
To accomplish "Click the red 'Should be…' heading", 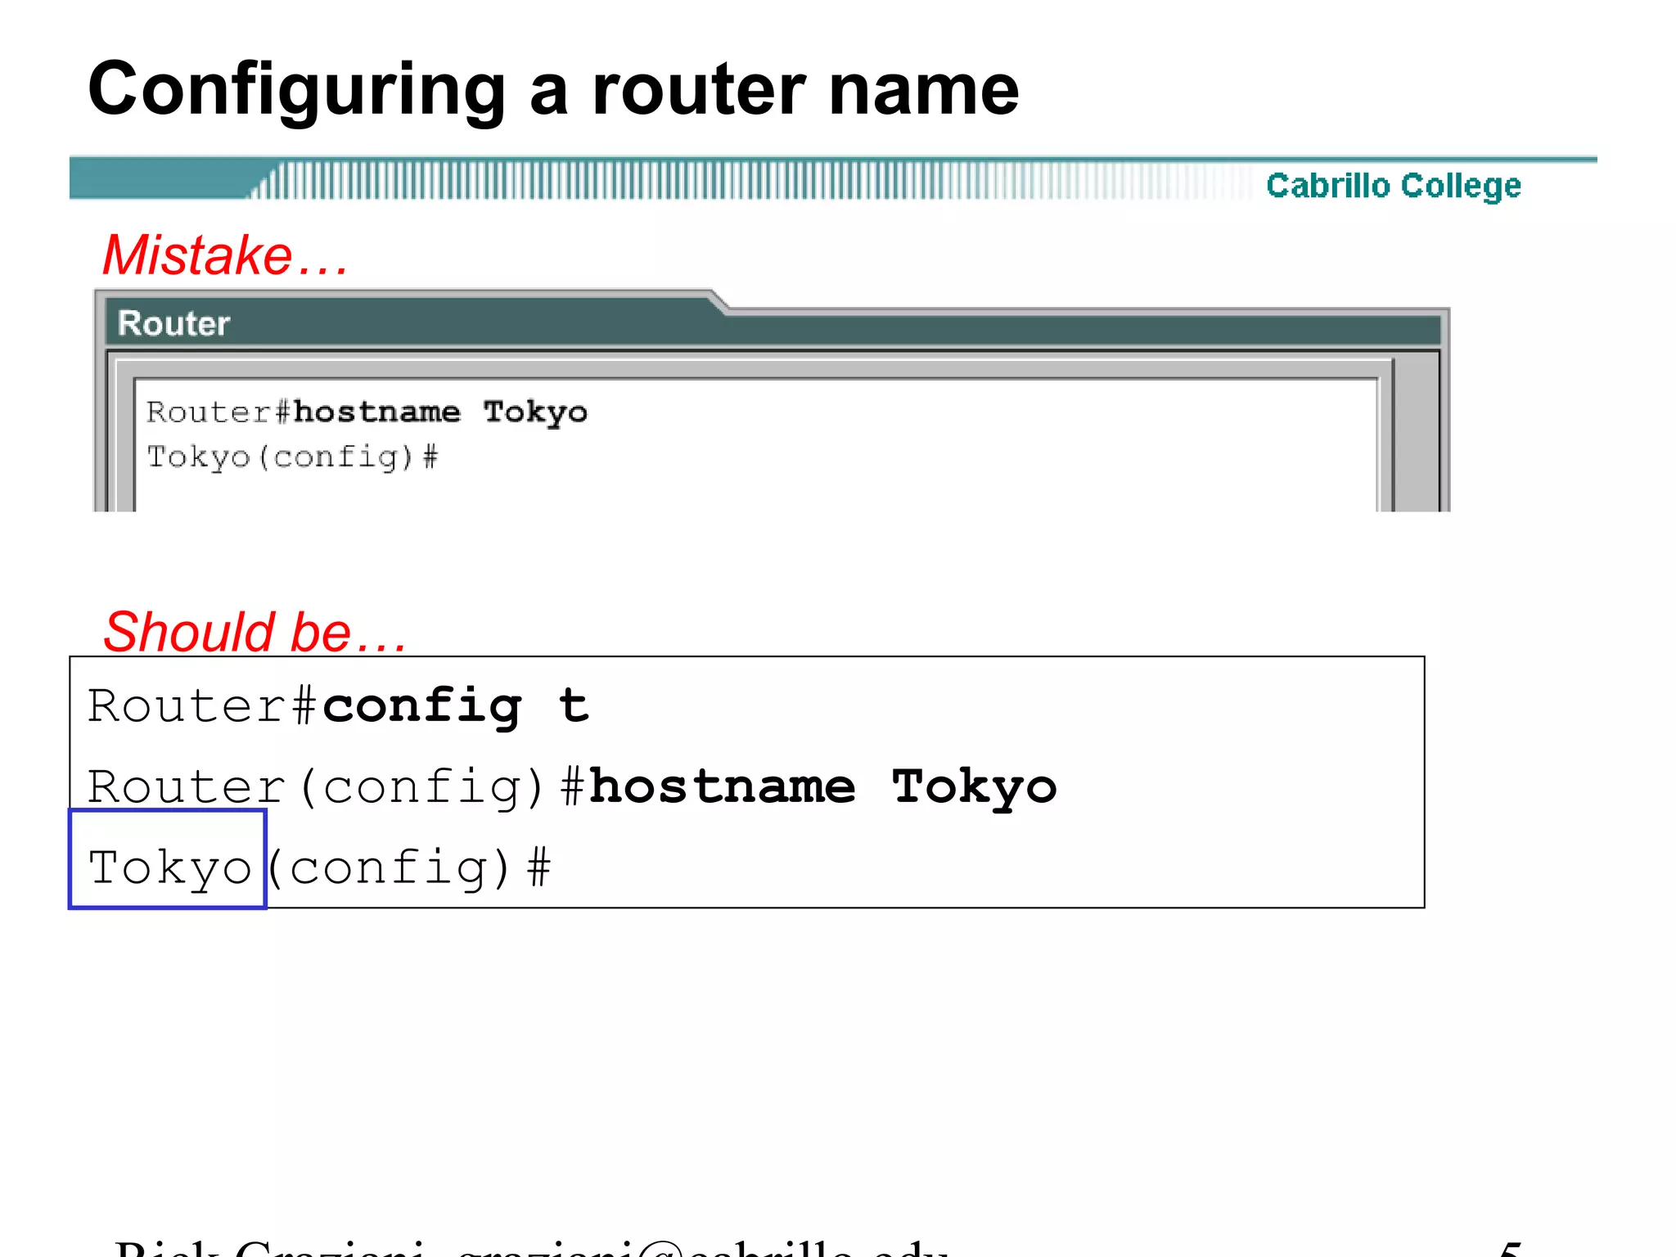I will coord(255,632).
